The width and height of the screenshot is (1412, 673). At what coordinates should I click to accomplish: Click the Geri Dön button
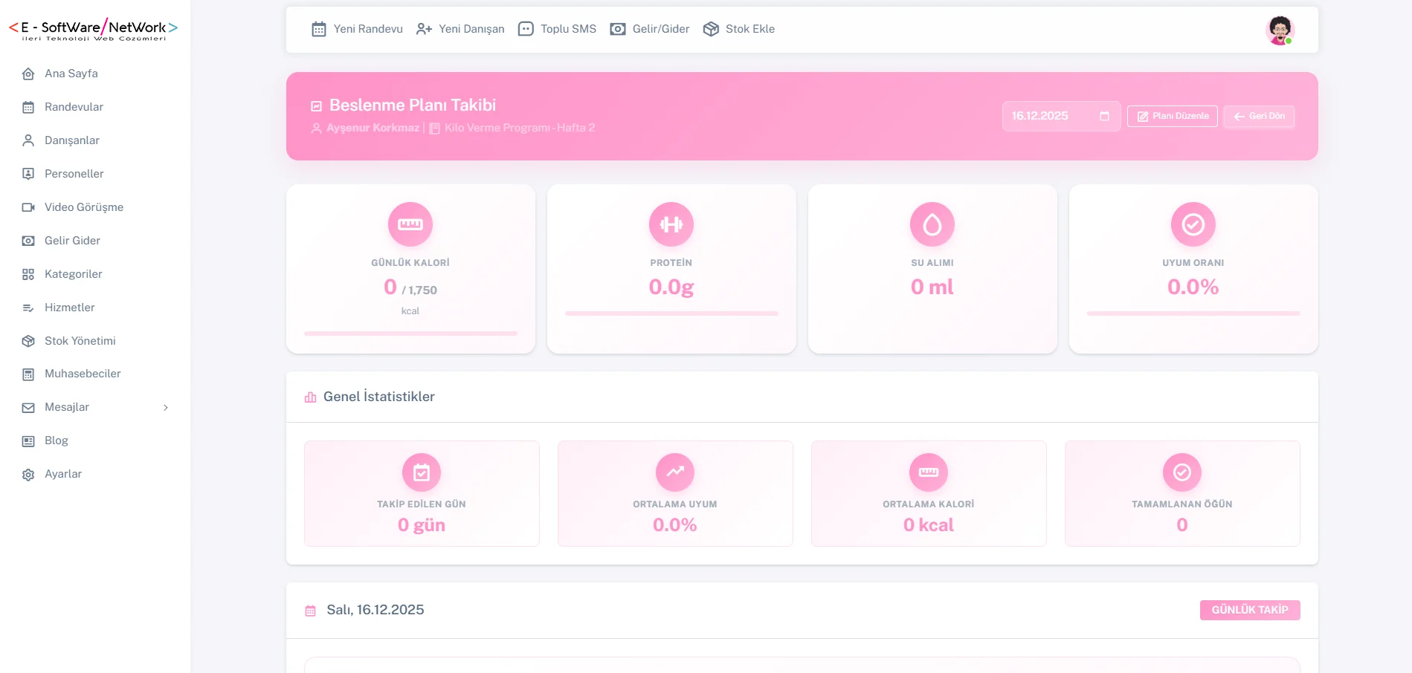point(1259,116)
